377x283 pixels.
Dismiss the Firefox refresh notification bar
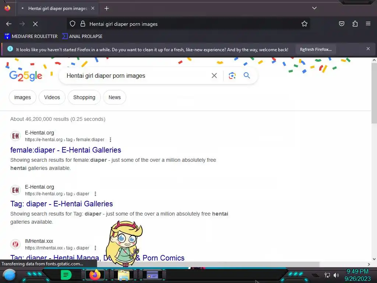pos(368,49)
